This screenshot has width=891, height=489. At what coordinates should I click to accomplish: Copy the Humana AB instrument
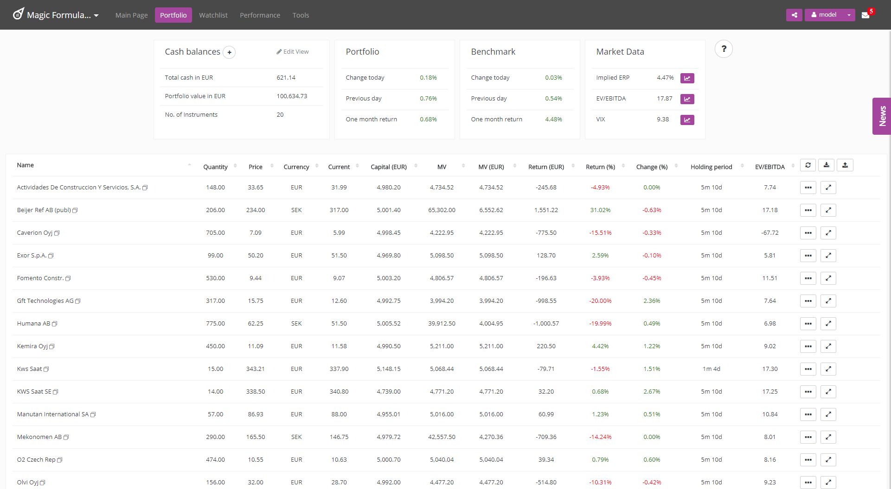(x=55, y=324)
